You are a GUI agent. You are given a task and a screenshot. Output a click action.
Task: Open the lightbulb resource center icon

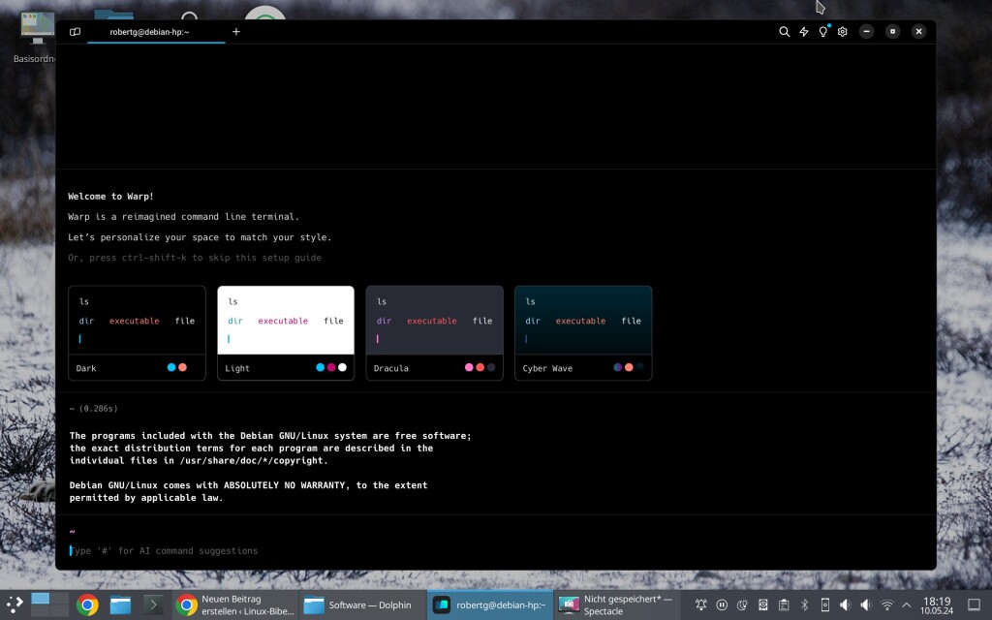823,32
